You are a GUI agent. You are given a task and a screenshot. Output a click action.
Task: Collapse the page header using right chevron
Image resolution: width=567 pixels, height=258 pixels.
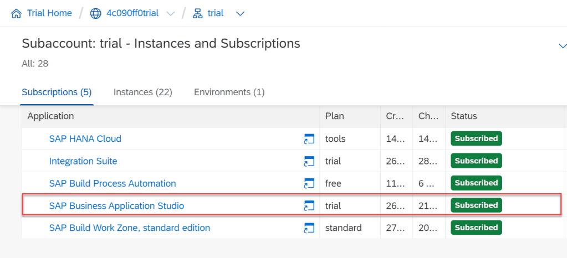pyautogui.click(x=562, y=46)
